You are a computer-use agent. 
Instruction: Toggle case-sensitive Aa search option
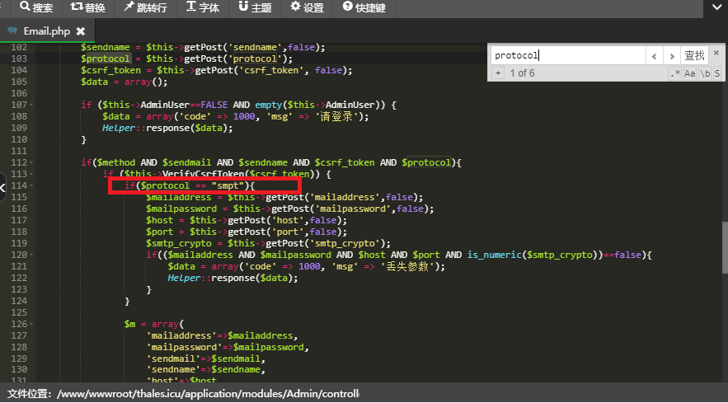(x=690, y=73)
